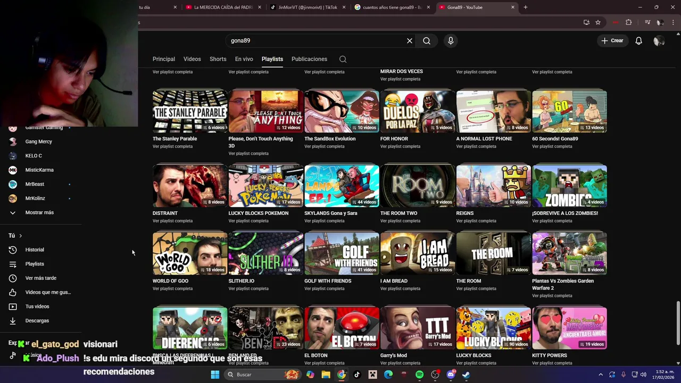Screen dimensions: 681x383
Task: Open Gang Mercy channel link
Action: click(x=38, y=141)
